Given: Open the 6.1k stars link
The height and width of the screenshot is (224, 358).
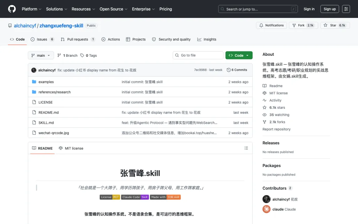Looking at the screenshot, I should click(x=274, y=108).
